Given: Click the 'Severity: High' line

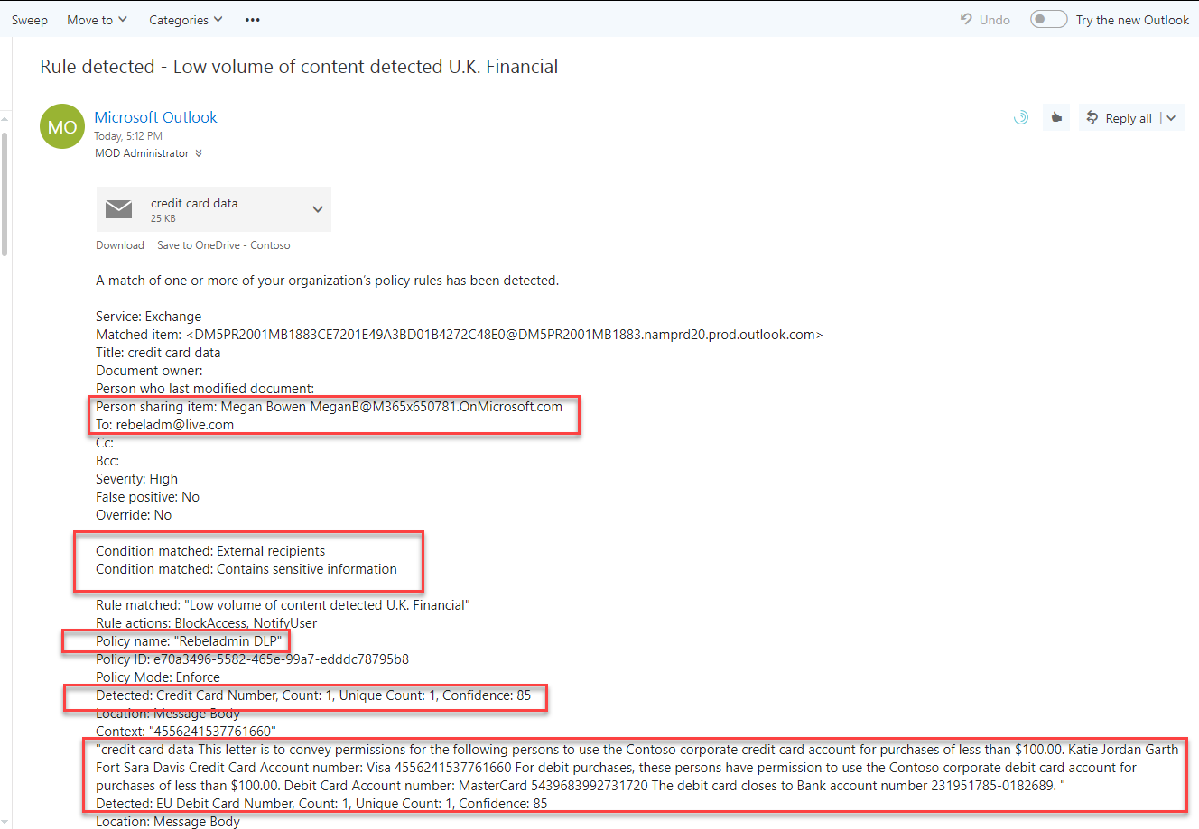Looking at the screenshot, I should (136, 479).
